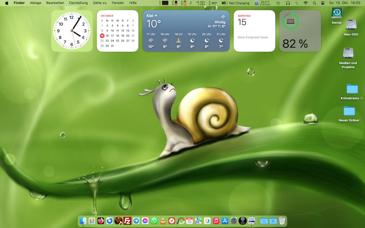The width and height of the screenshot is (365, 228).
Task: Open the Ablage menu
Action: (35, 3)
